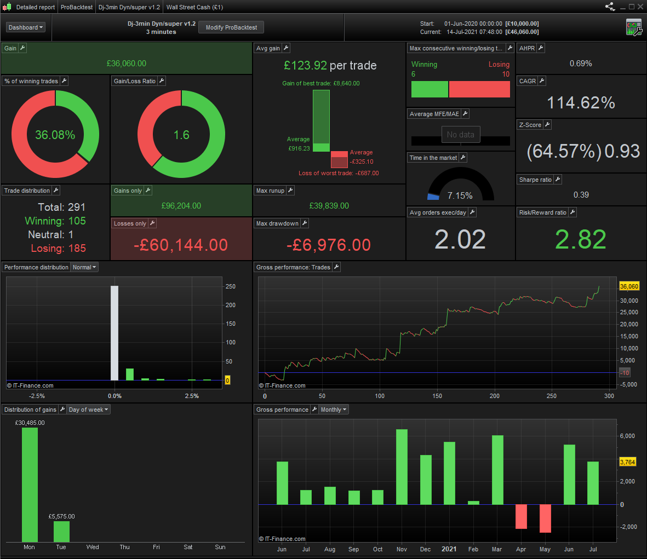647x559 pixels.
Task: Open the Normal performance distribution dropdown
Action: 84,267
